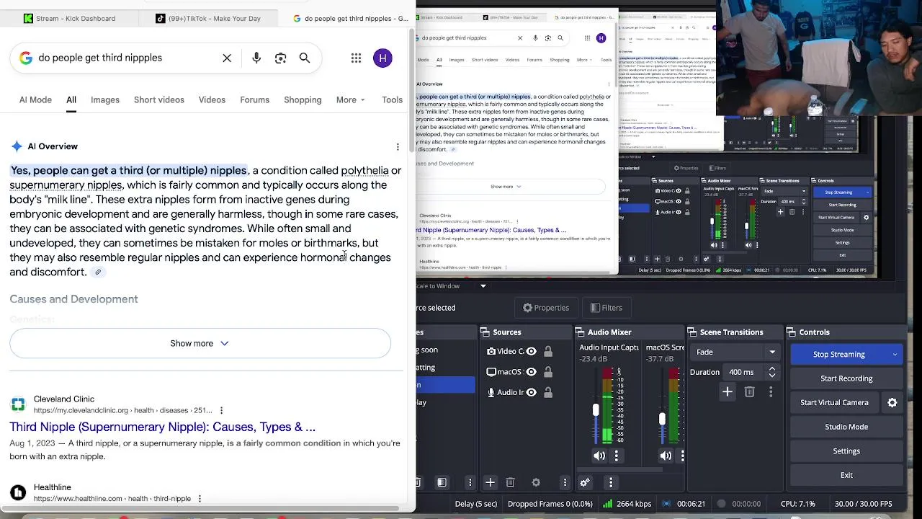Open Stop Streaming dropdown arrow
922x519 pixels.
895,355
